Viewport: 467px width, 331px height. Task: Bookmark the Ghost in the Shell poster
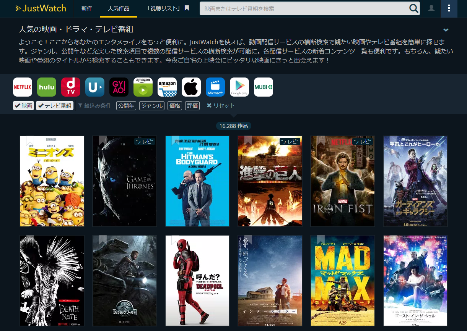tap(394, 240)
